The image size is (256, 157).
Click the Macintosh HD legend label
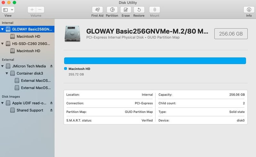click(79, 69)
